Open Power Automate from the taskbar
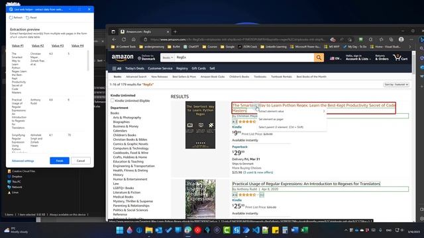 point(246,230)
